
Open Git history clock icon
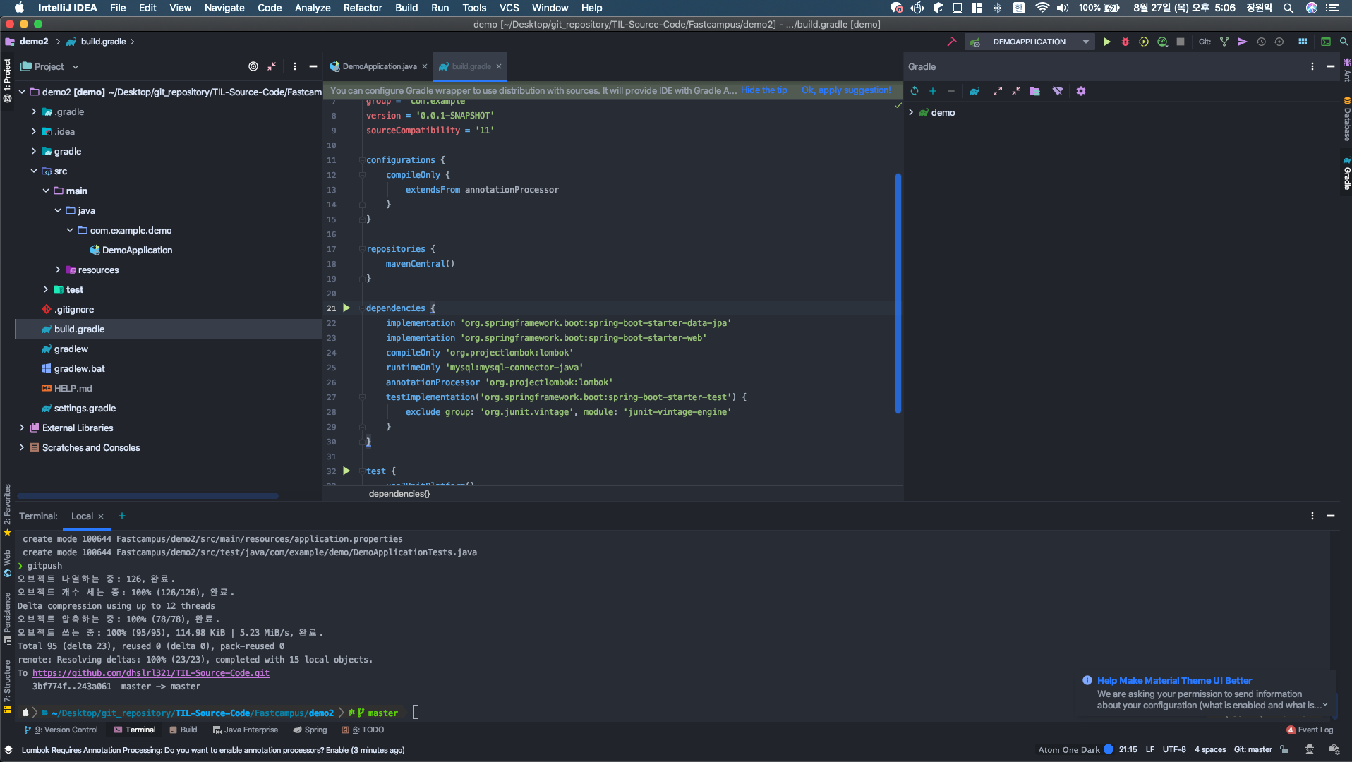[x=1261, y=42]
